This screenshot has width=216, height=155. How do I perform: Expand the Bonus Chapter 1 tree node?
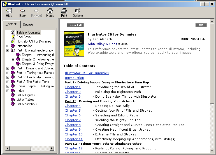pos(8,86)
